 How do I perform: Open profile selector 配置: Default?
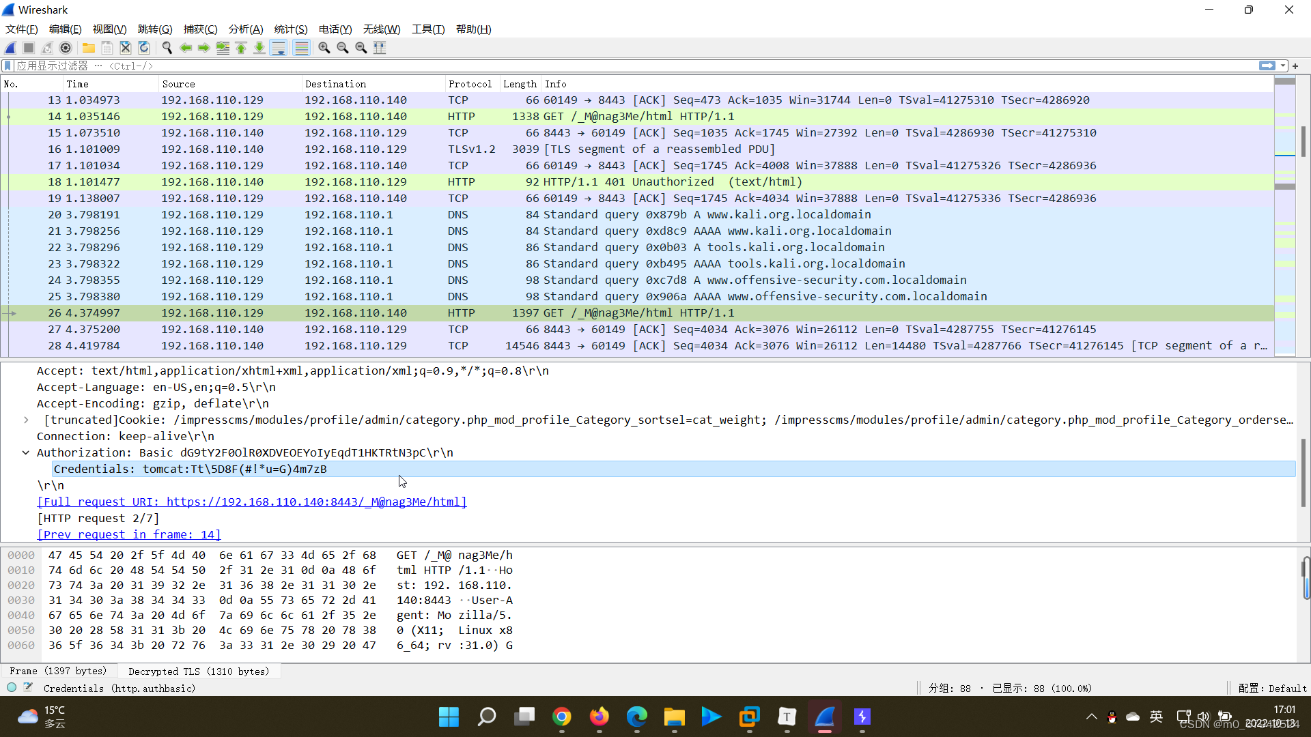(1272, 689)
